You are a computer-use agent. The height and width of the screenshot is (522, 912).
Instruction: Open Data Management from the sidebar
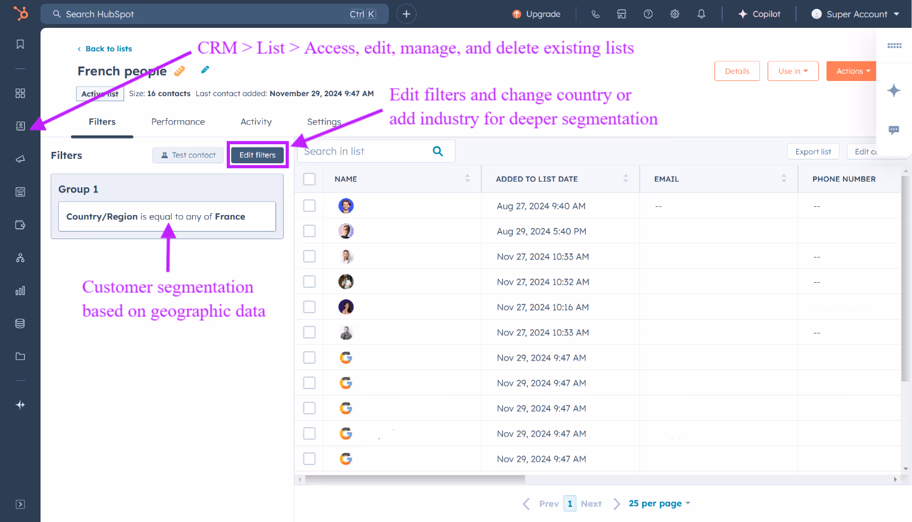coord(20,323)
